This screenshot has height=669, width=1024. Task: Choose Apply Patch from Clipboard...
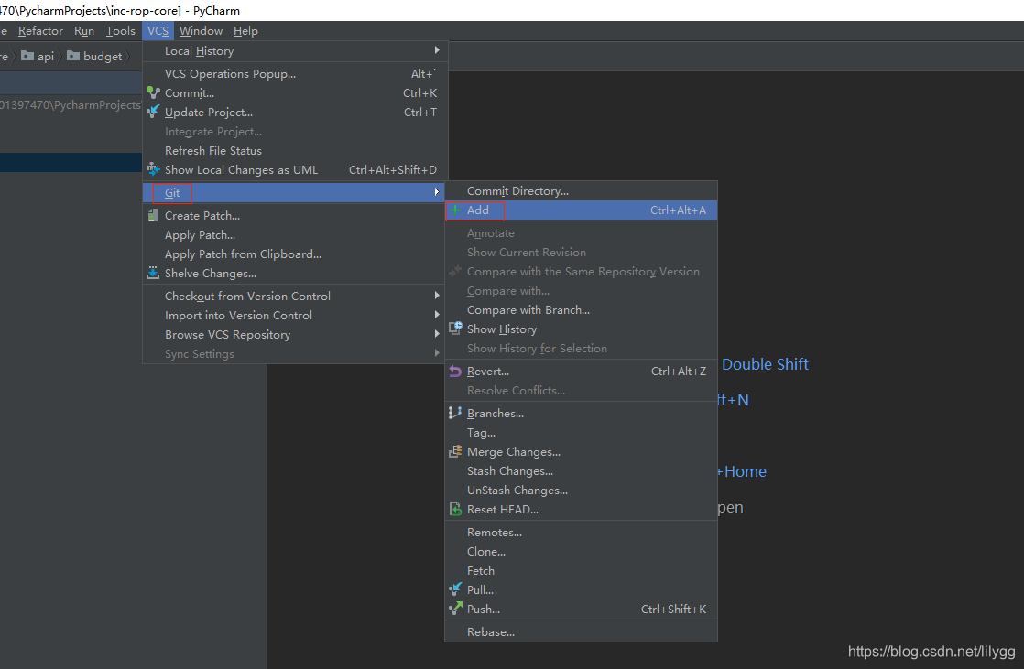pyautogui.click(x=295, y=254)
